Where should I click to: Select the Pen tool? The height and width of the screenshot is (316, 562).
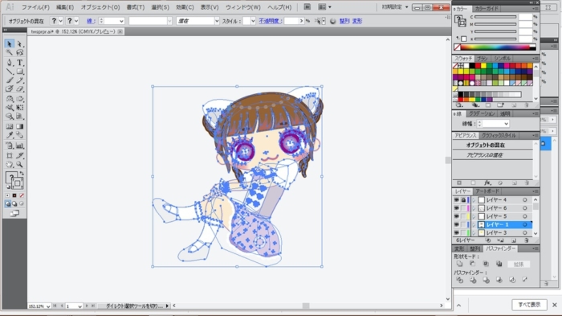pos(10,63)
